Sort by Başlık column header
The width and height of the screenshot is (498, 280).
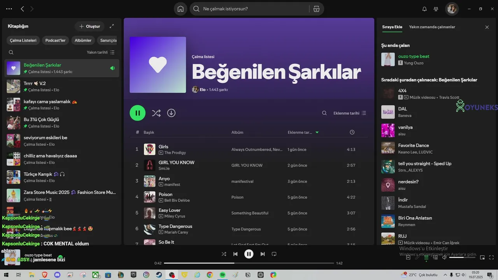[149, 132]
